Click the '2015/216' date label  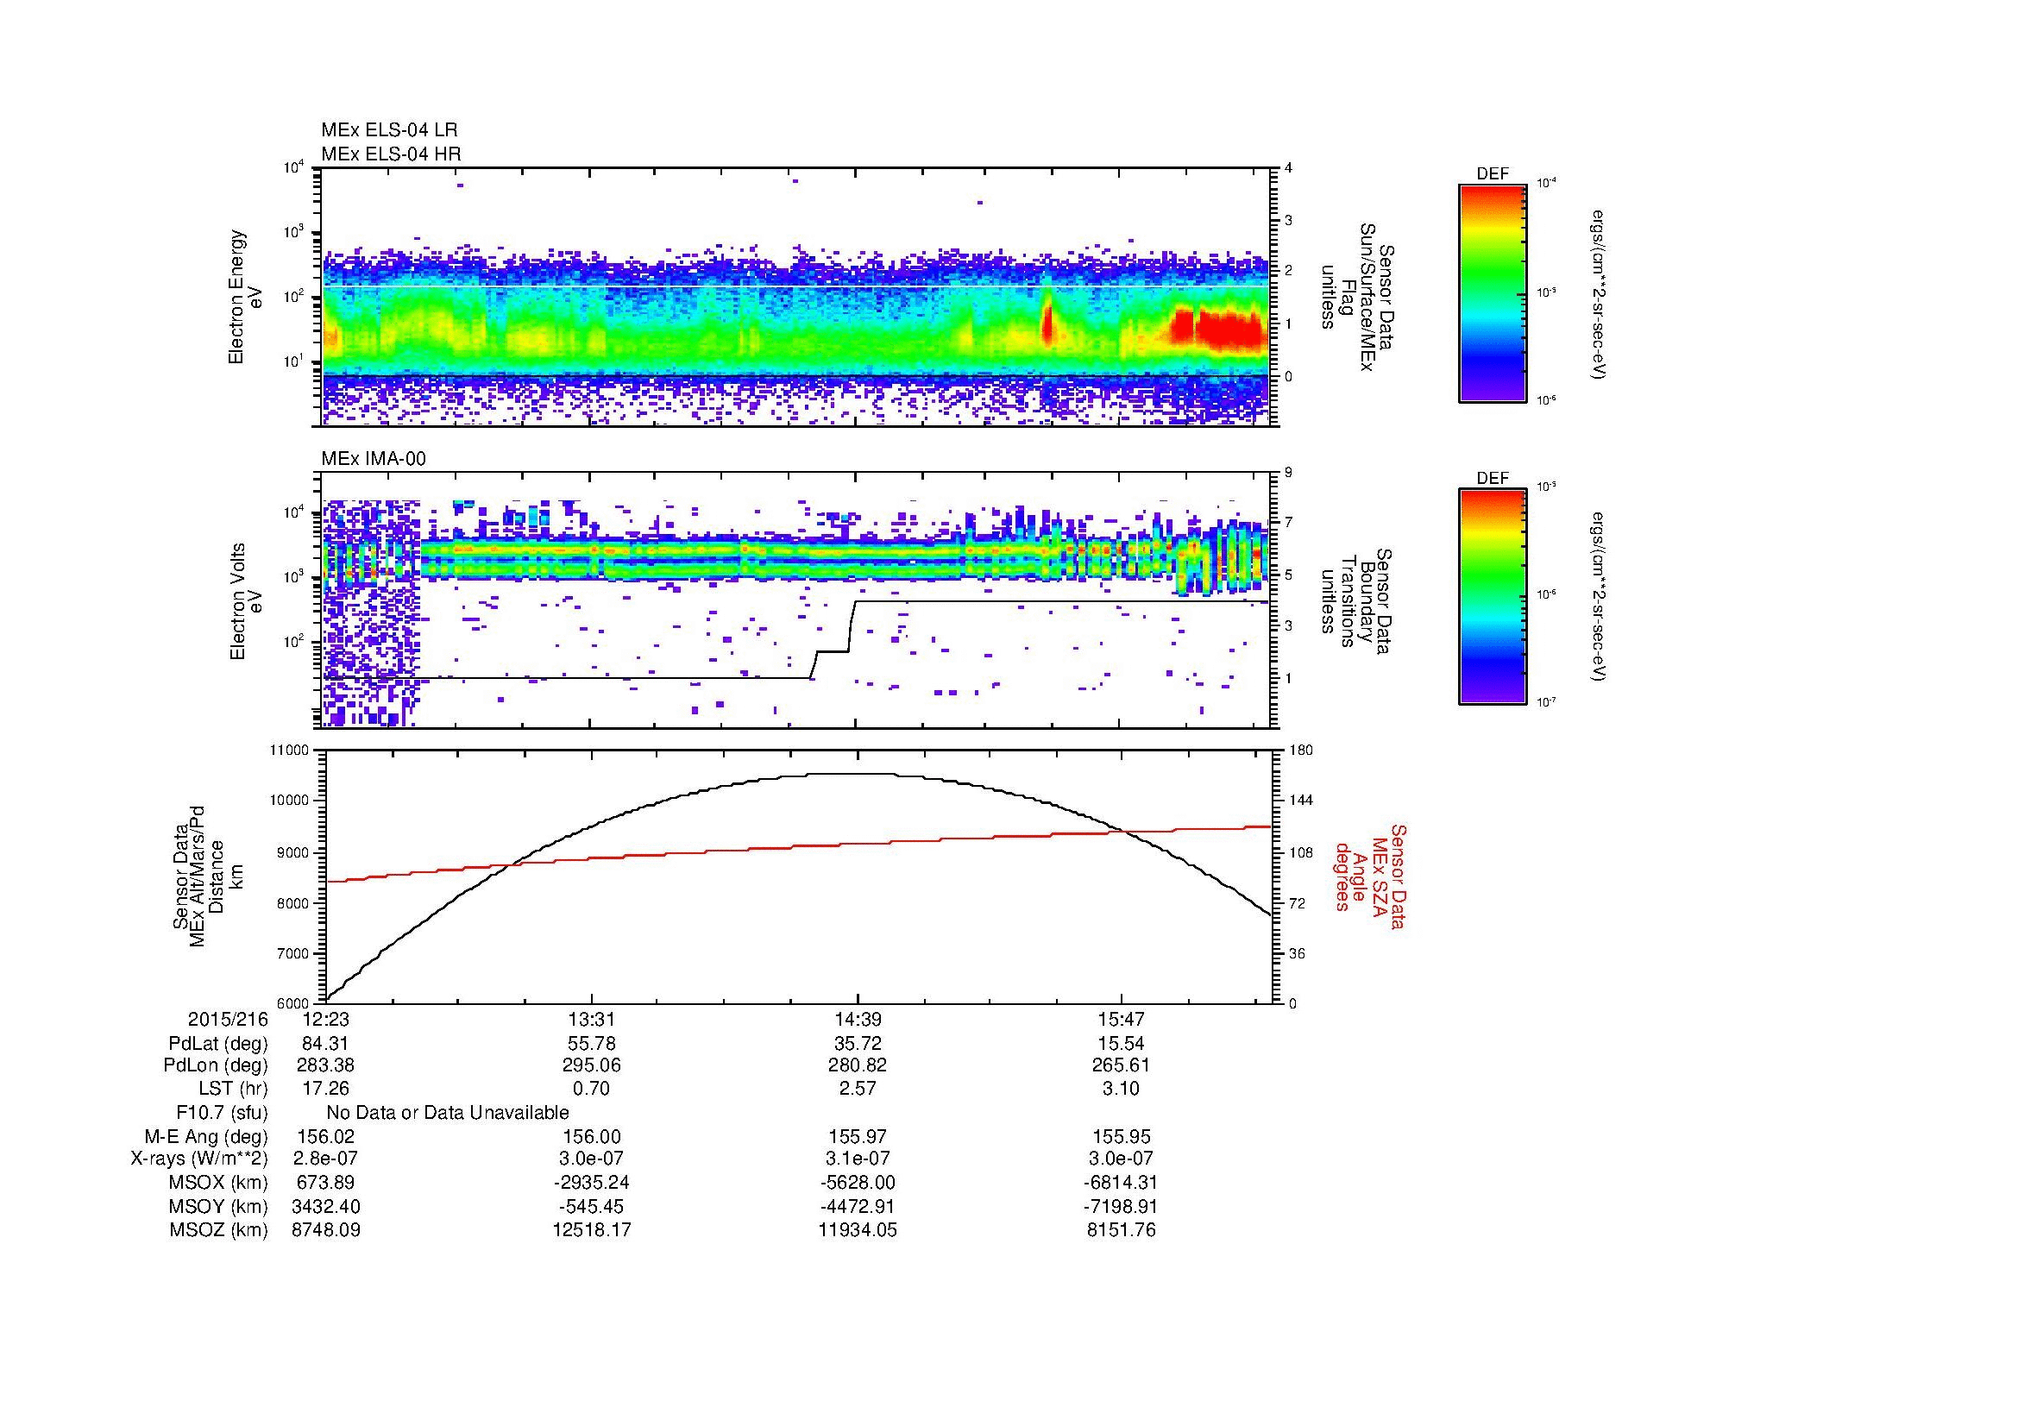click(x=228, y=1019)
